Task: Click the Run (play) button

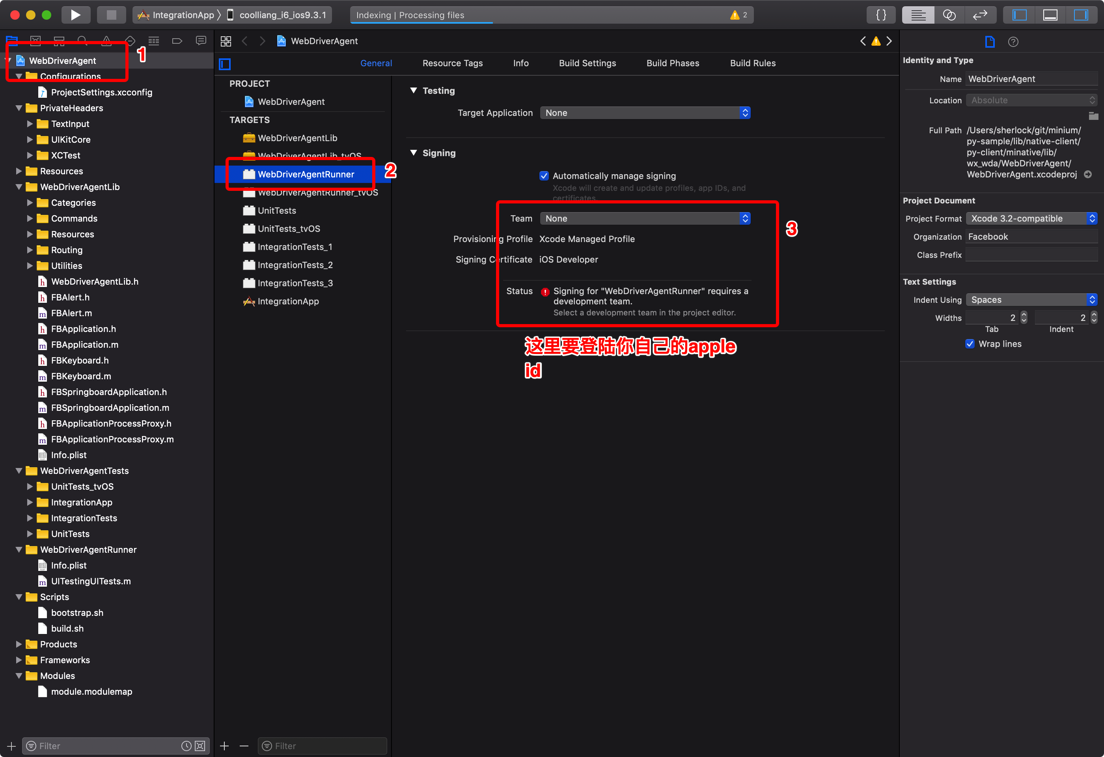Action: [75, 15]
